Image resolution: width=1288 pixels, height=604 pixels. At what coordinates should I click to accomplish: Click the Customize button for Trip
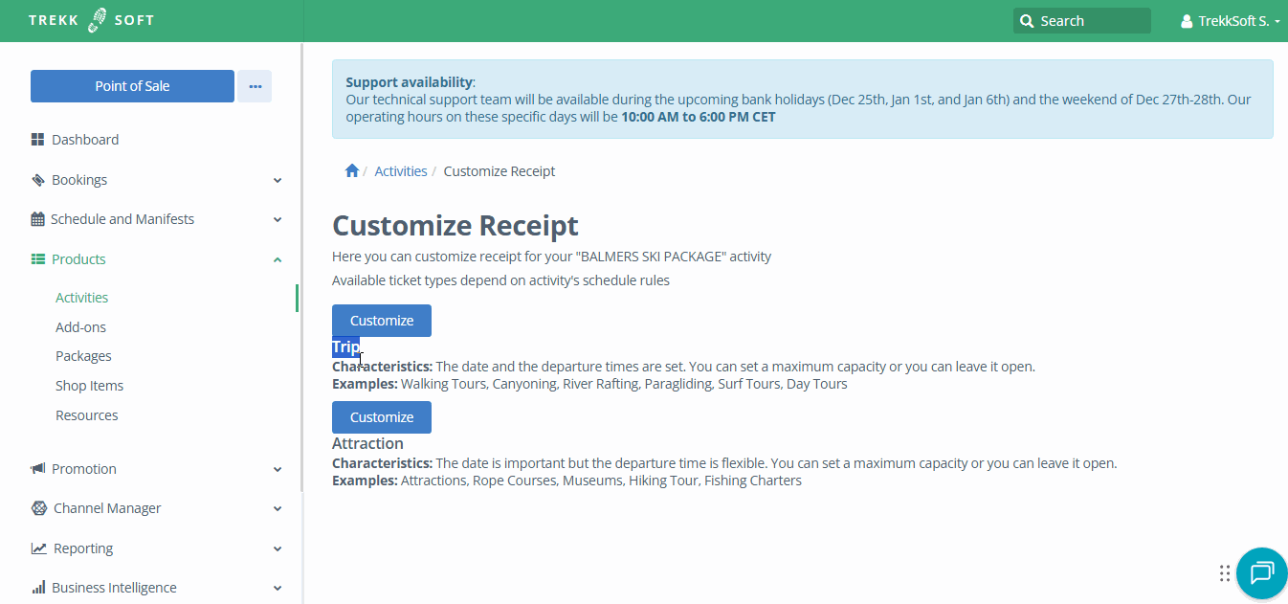pyautogui.click(x=381, y=320)
